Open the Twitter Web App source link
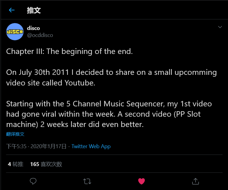This screenshot has width=228, height=190. [x=91, y=146]
